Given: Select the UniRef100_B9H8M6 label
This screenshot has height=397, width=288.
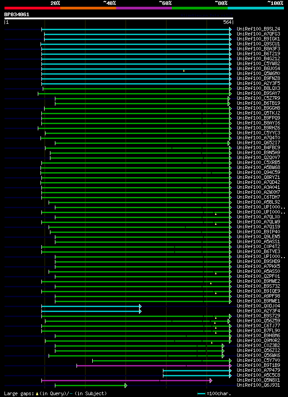Looking at the screenshot, I should coord(258,335).
